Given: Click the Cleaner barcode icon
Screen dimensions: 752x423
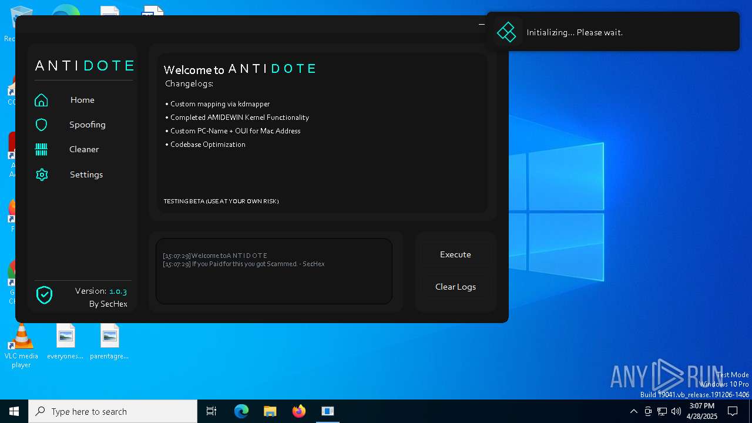Looking at the screenshot, I should [x=41, y=149].
